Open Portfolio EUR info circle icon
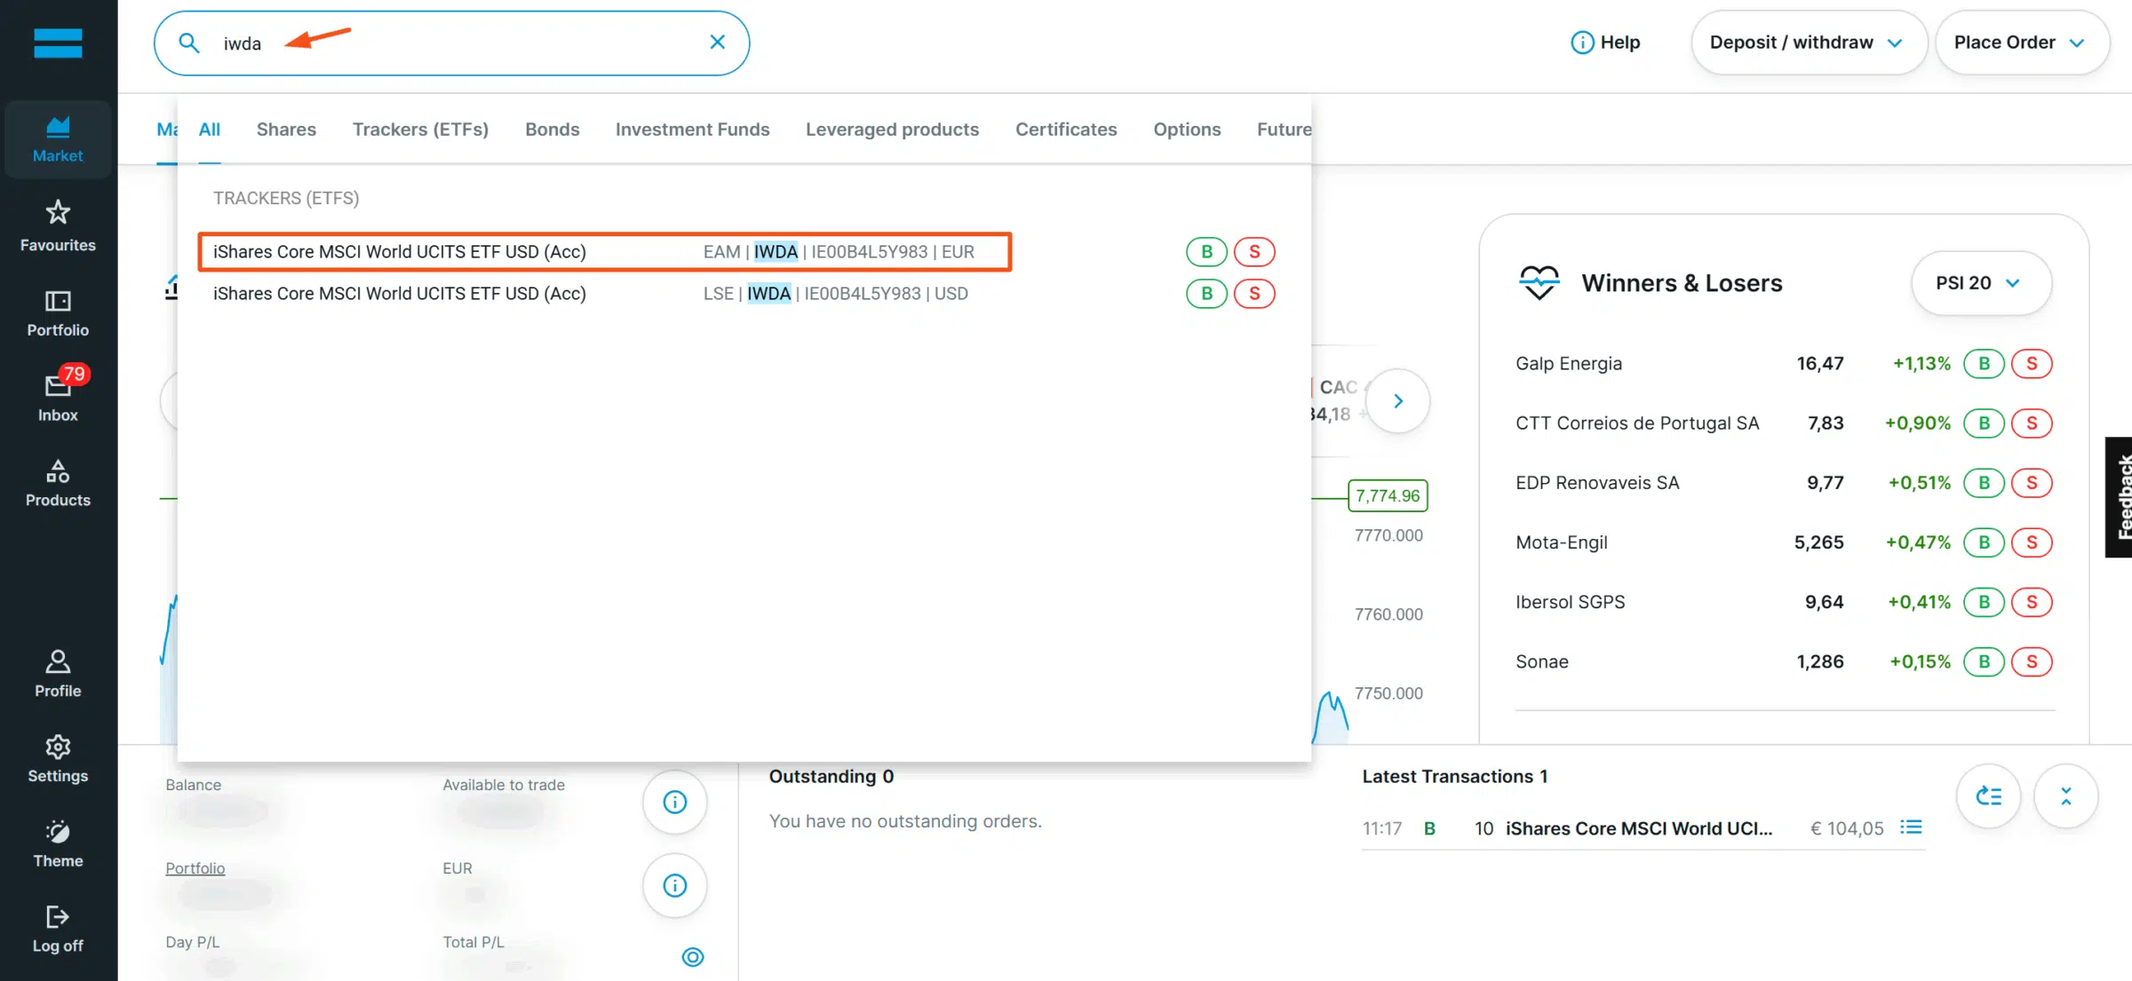2132x981 pixels. pos(675,885)
